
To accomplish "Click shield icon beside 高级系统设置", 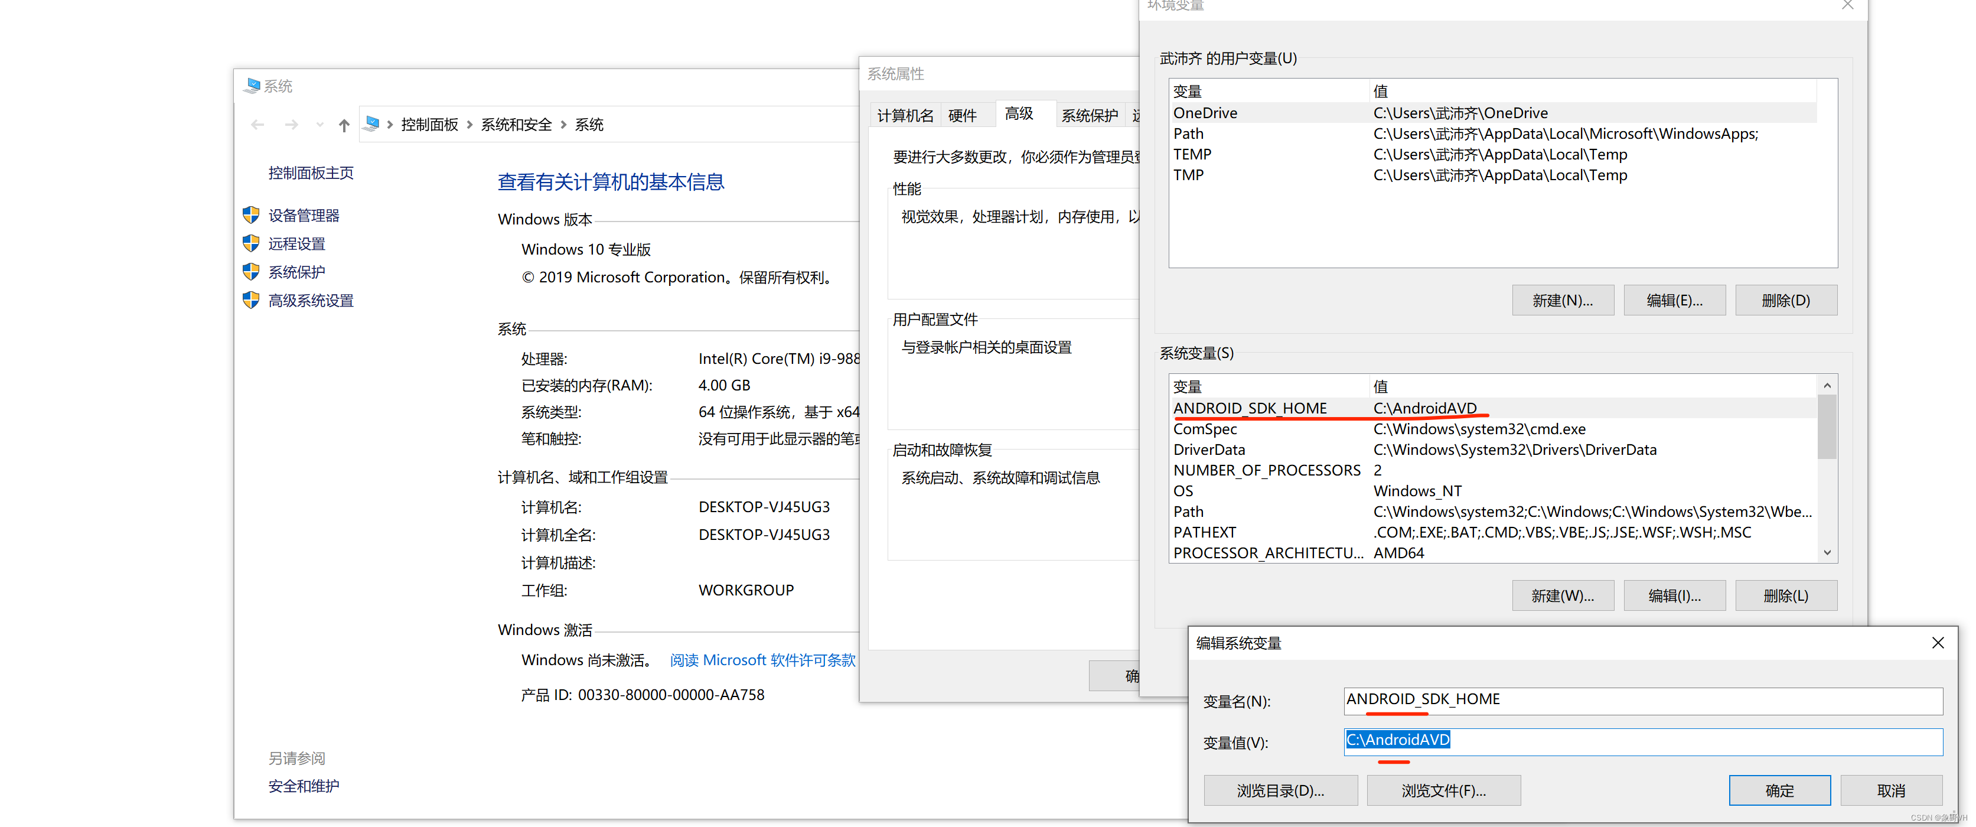I will coord(251,300).
